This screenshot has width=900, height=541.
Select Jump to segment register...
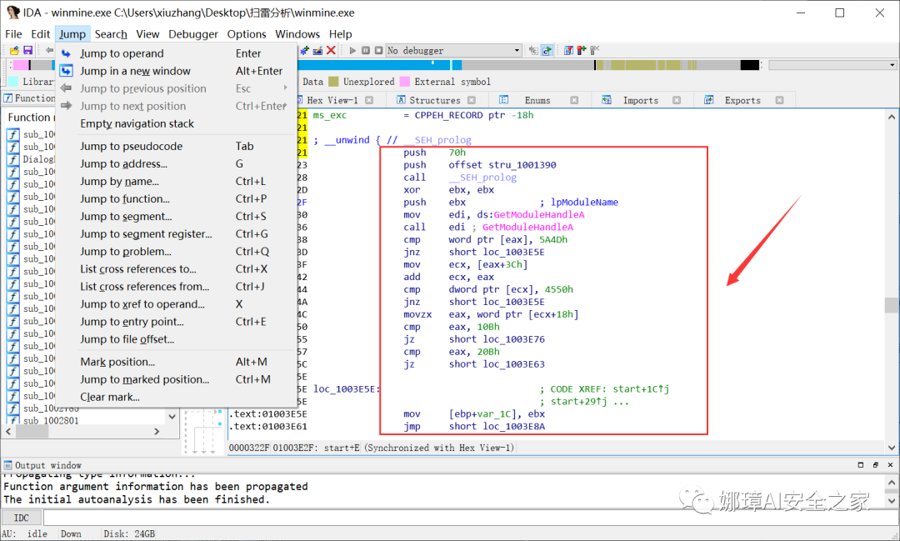176,233
